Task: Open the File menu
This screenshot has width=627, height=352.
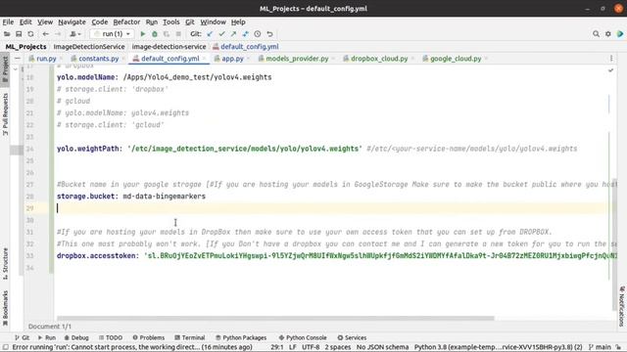Action: 8,22
